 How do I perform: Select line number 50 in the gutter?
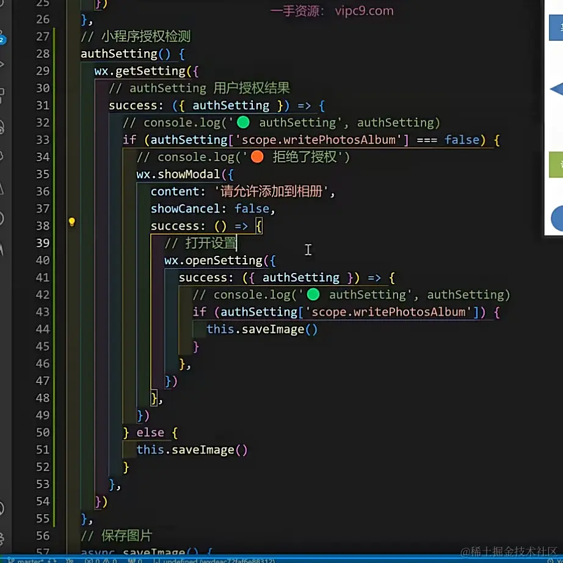point(43,432)
